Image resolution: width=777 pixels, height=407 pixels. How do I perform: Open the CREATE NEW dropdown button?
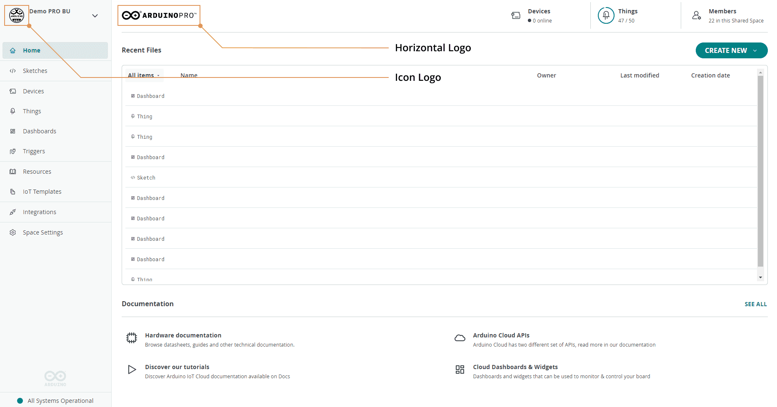tap(731, 50)
